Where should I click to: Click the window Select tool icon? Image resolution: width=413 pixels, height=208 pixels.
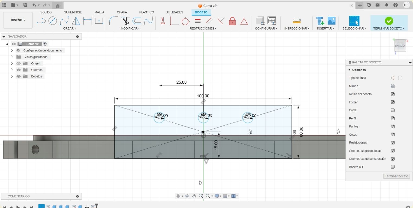point(354,21)
